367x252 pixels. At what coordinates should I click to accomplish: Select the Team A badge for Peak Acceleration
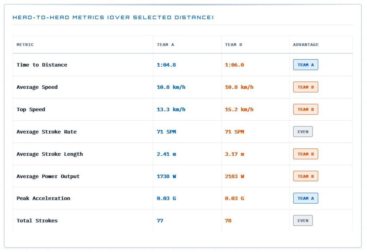pyautogui.click(x=305, y=198)
